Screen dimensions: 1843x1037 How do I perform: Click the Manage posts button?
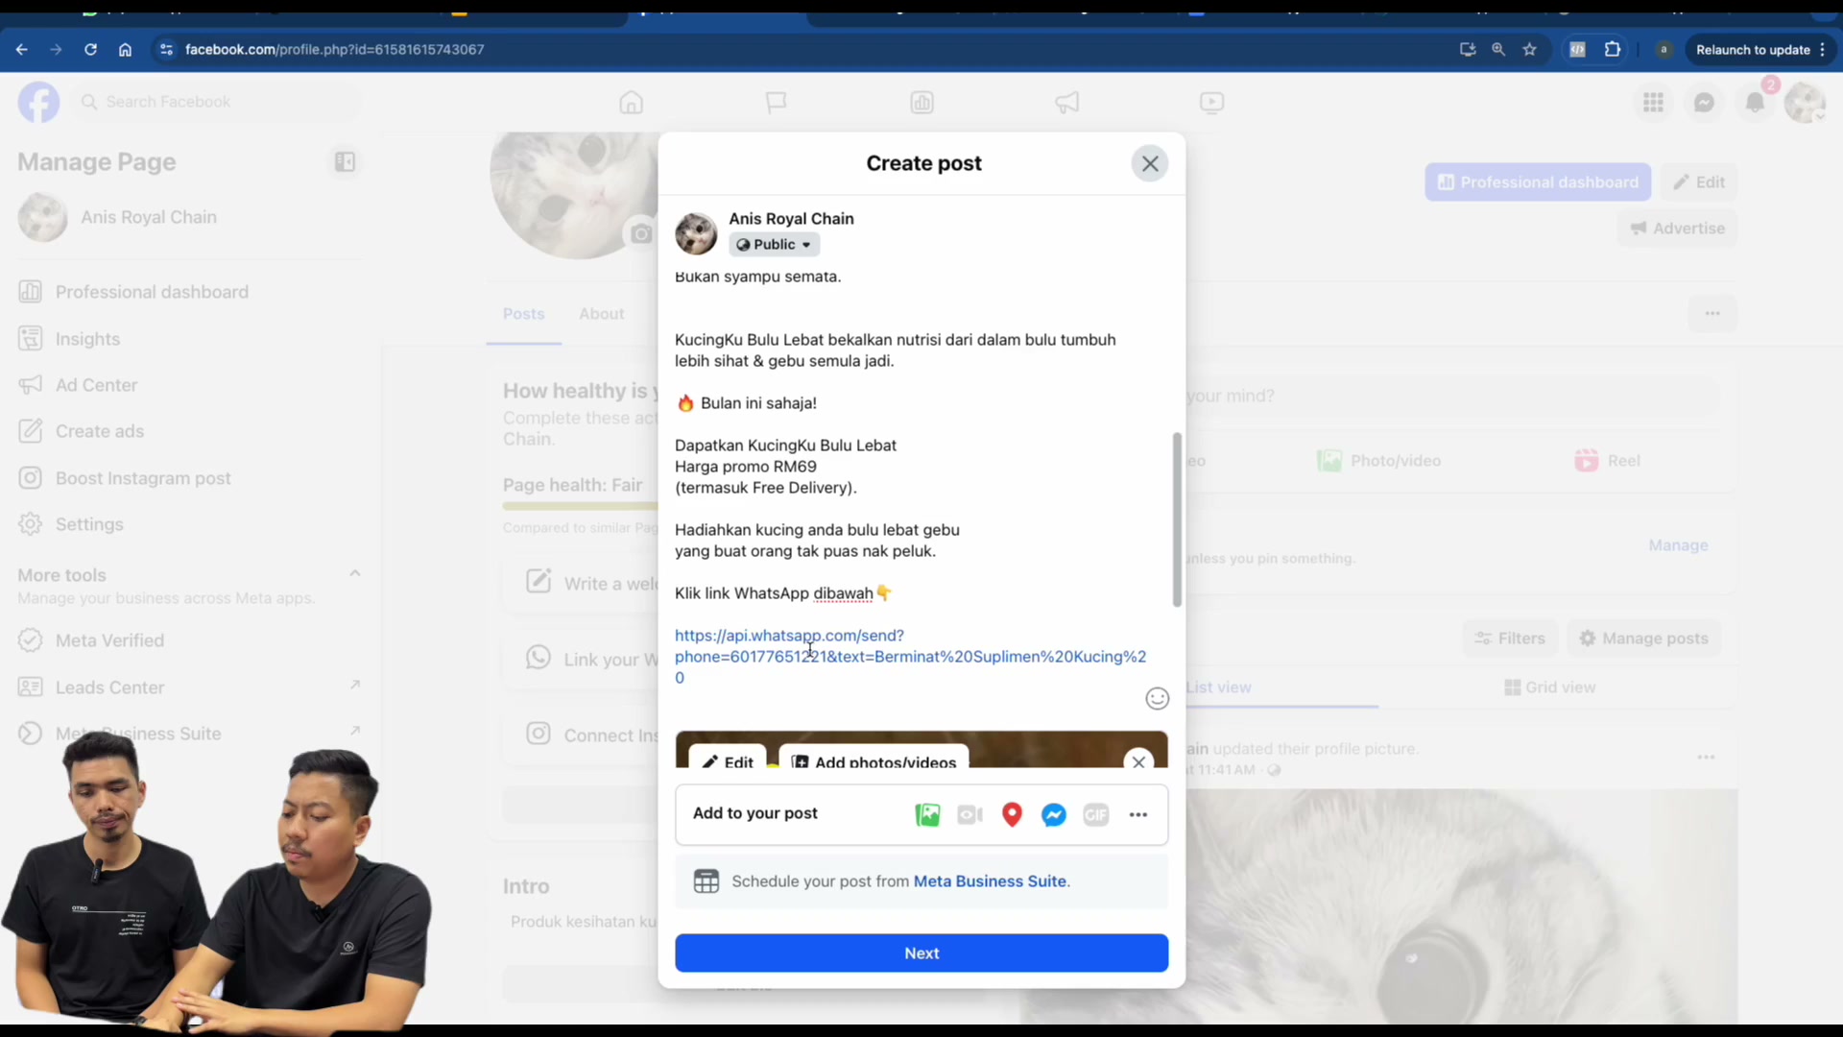1644,639
